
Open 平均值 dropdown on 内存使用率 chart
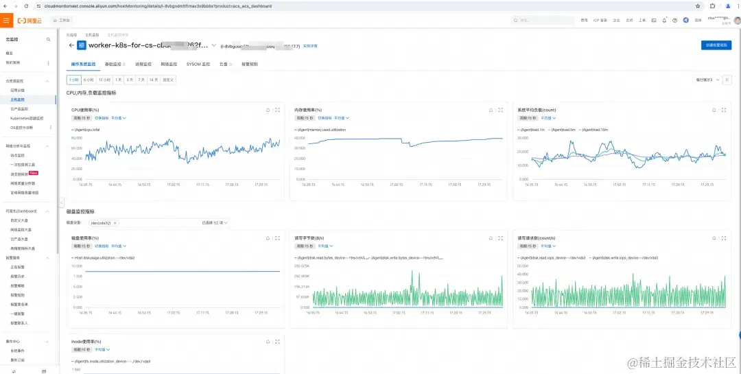342,118
